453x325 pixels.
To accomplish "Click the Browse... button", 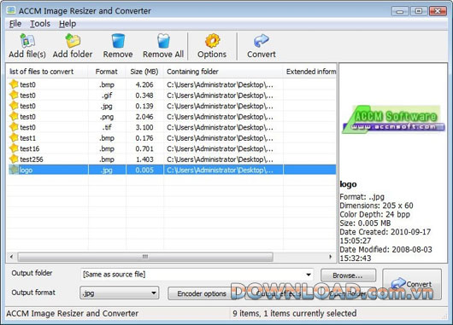I will pyautogui.click(x=348, y=276).
